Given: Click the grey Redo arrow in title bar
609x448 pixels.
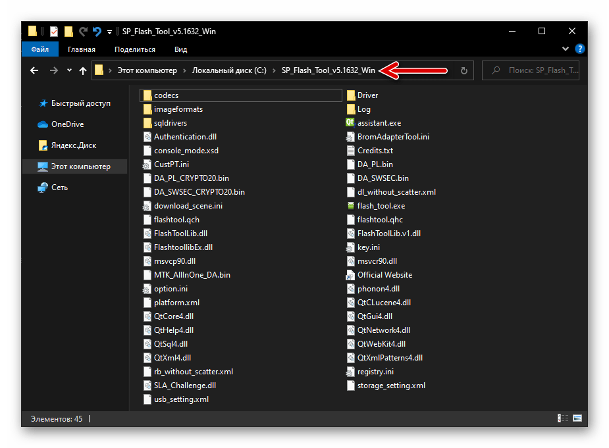Looking at the screenshot, I should (83, 32).
